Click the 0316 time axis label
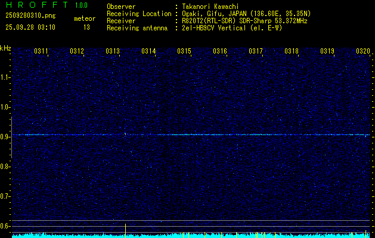Viewport: 375px width, 238px height. (220, 51)
